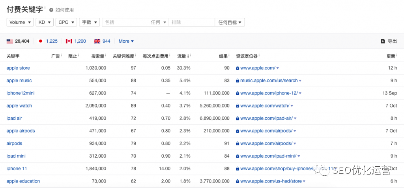Click the lock icon for www.apple.com/ URL
Screen dimensions: 404x188
(x=238, y=68)
